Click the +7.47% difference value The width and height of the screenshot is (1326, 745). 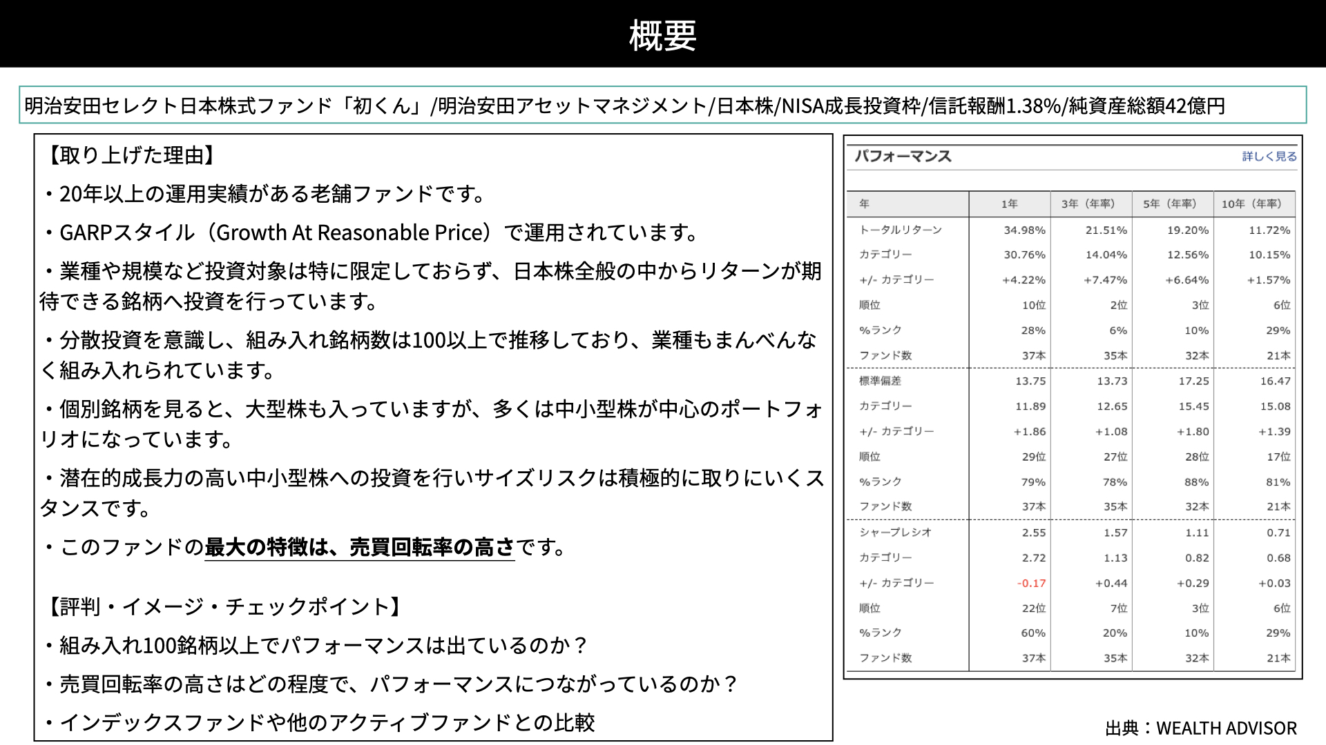[1105, 280]
